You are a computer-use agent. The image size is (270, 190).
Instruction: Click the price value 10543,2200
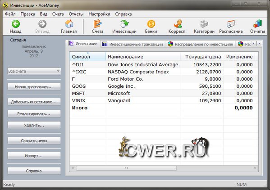coord(207,65)
